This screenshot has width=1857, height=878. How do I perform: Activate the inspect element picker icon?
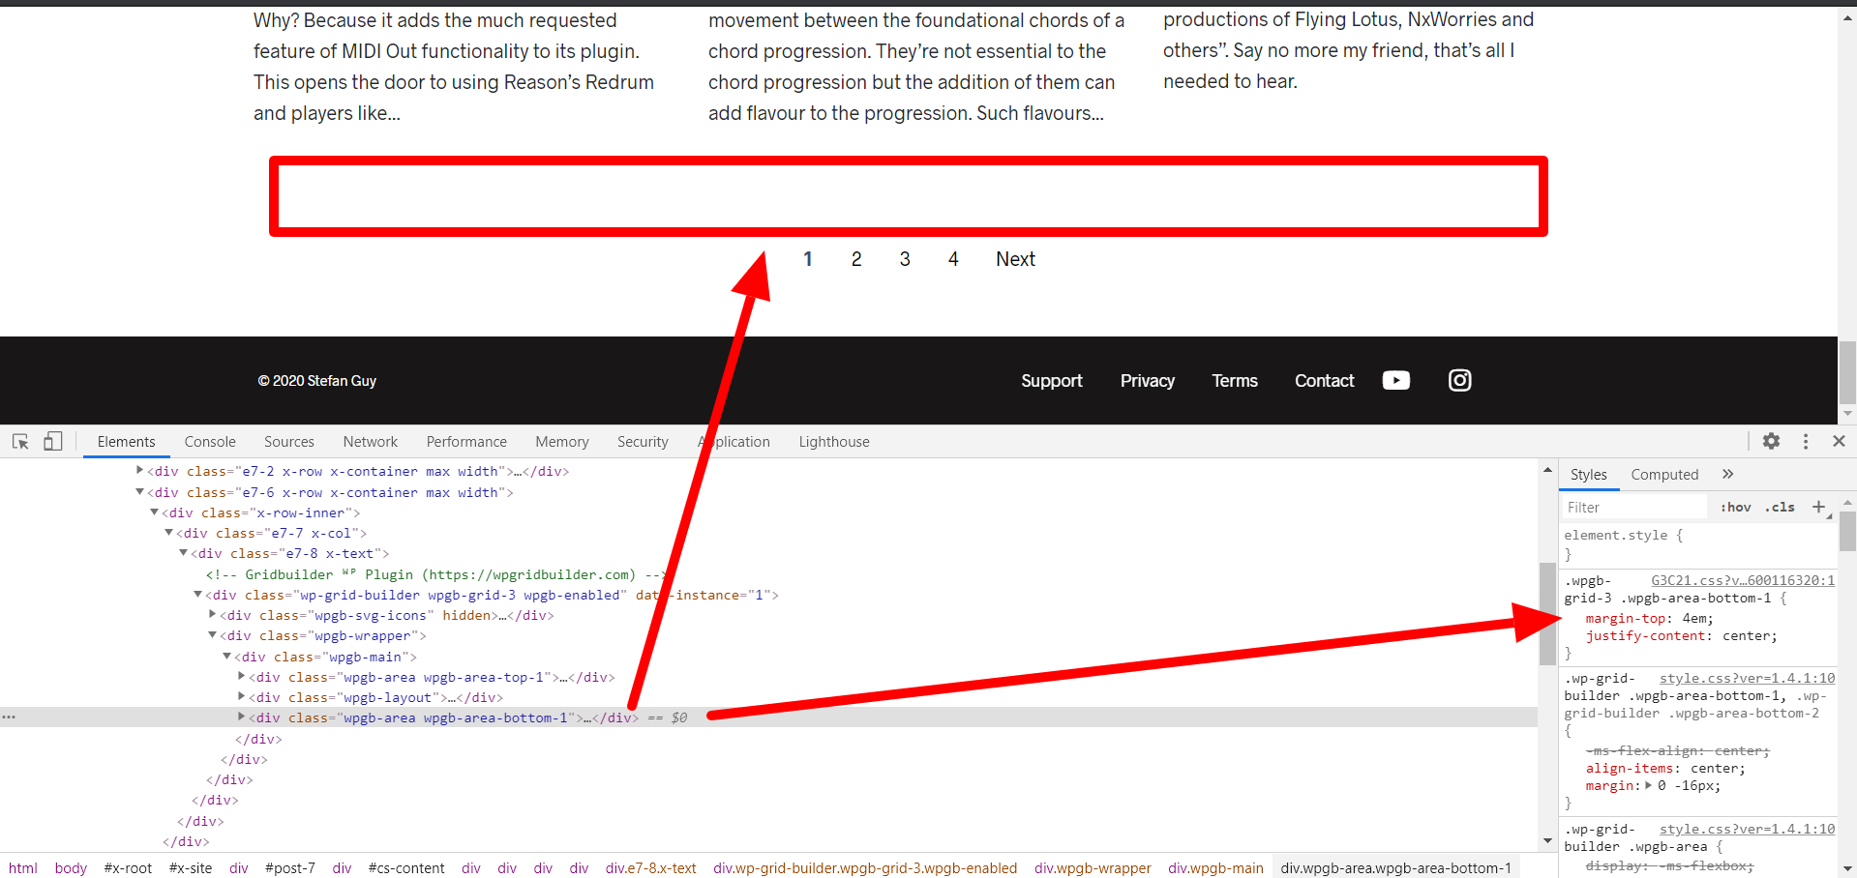point(20,441)
